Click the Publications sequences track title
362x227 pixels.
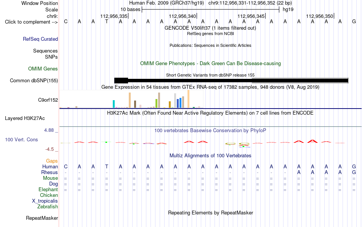[x=210, y=45]
